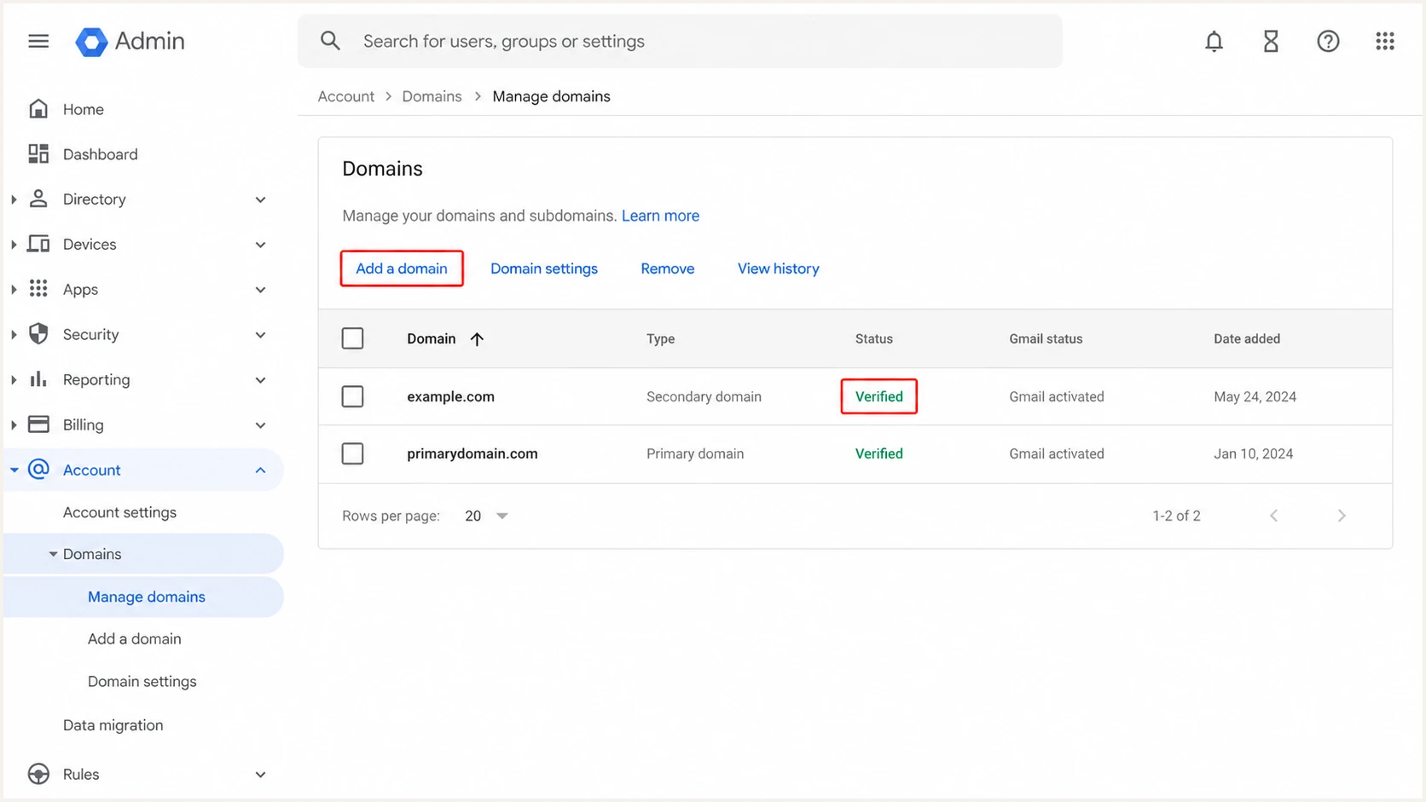Click the Domains breadcrumb link
This screenshot has height=802, width=1426.
tap(432, 96)
